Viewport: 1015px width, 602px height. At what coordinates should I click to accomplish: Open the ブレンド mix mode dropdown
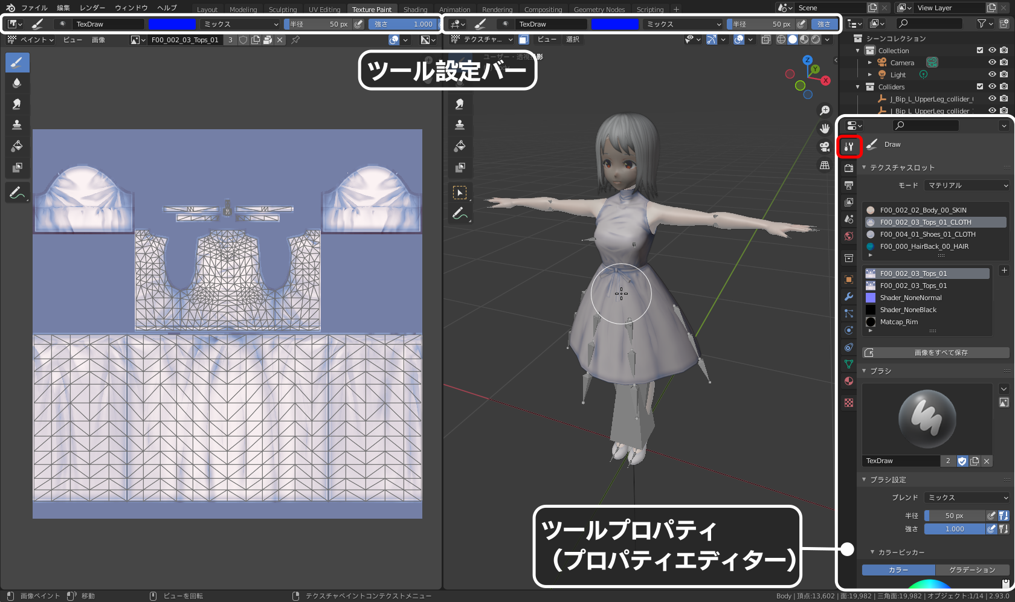pyautogui.click(x=965, y=497)
